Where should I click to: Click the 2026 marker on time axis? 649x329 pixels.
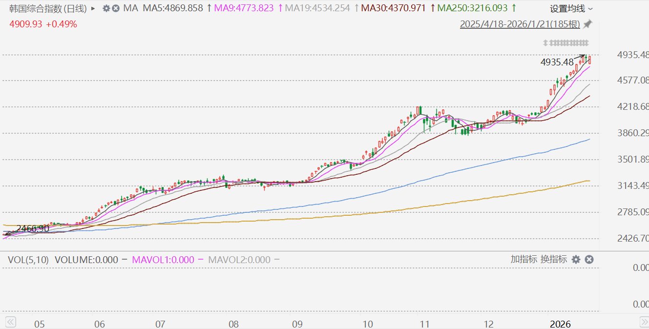click(560, 324)
